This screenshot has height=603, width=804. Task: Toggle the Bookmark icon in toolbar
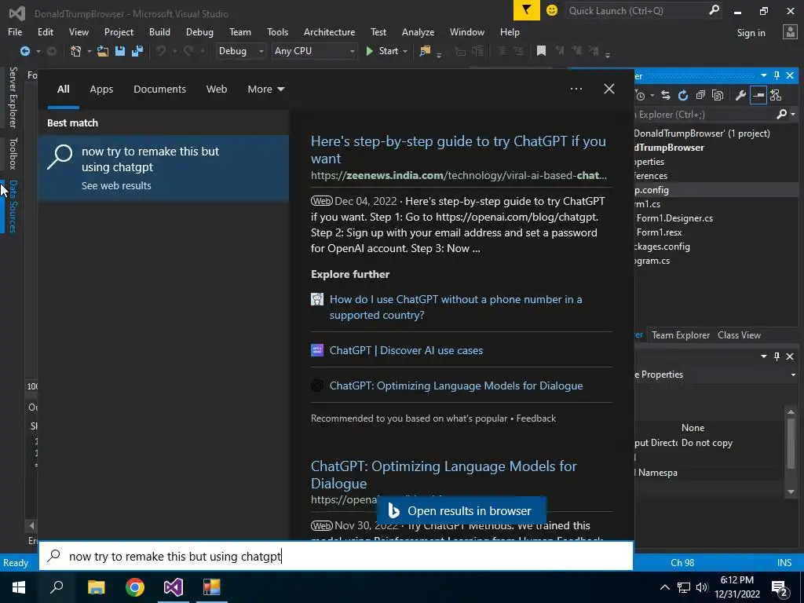pyautogui.click(x=541, y=51)
